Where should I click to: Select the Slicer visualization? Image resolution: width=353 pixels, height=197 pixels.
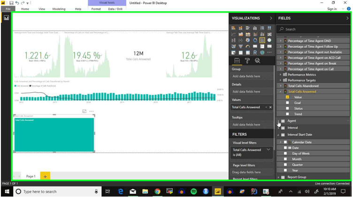pos(233,52)
